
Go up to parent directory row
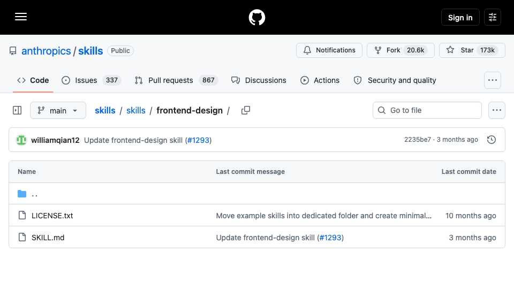[256, 194]
